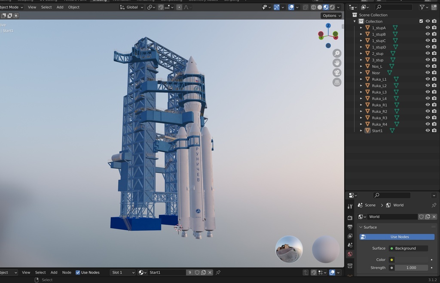
Task: Open the Slot 1 material slot dropdown
Action: coord(123,272)
